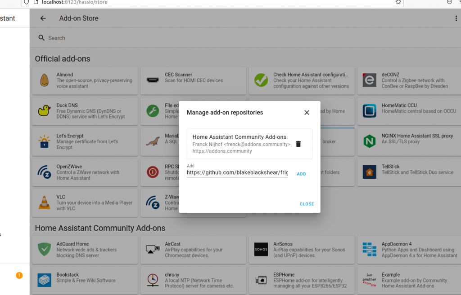Select the chrony title text

[x=172, y=275]
